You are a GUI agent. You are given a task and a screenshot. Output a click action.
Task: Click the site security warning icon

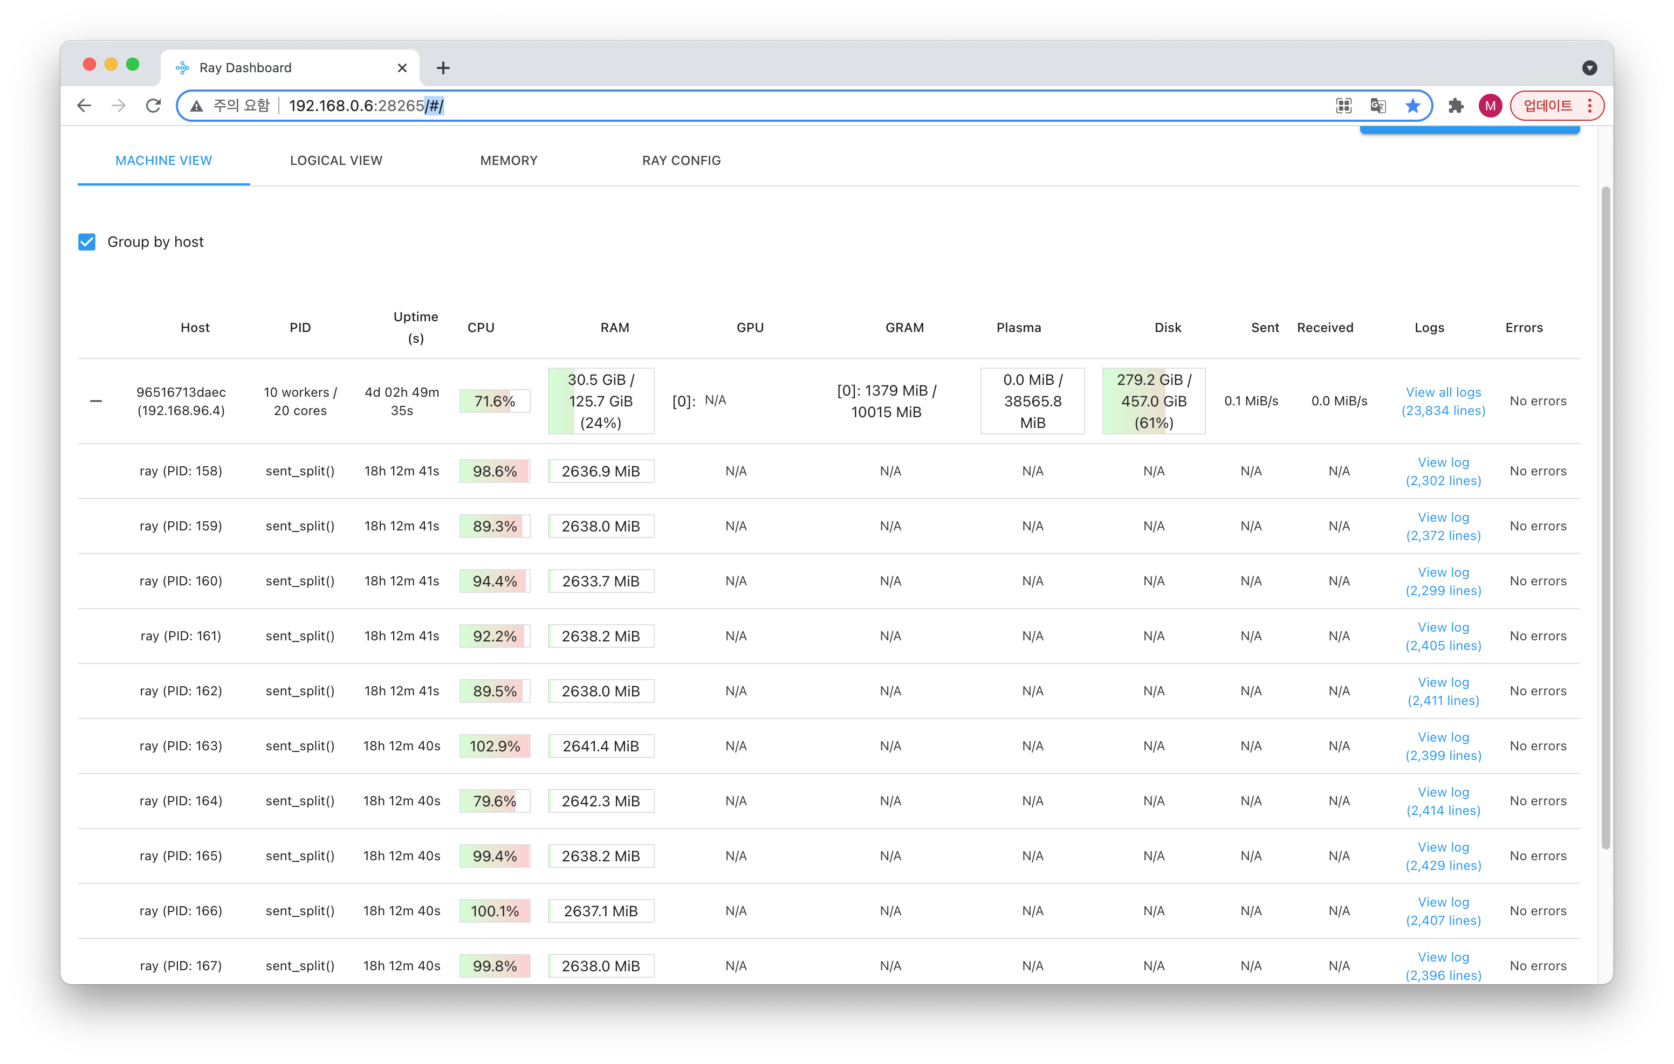tap(197, 106)
